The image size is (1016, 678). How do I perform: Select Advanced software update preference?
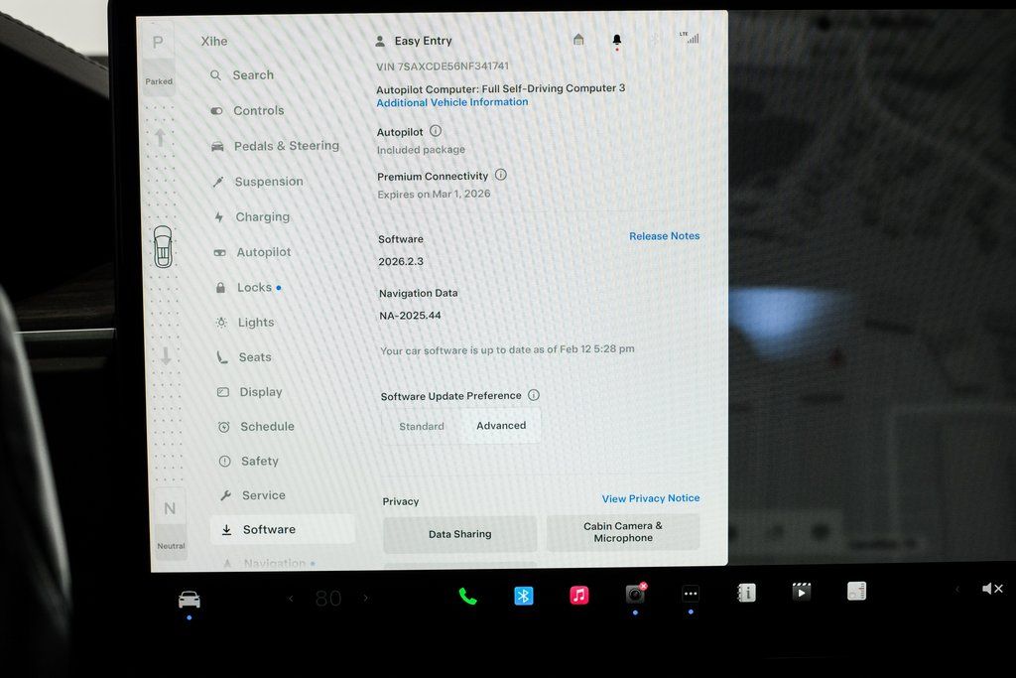click(501, 426)
